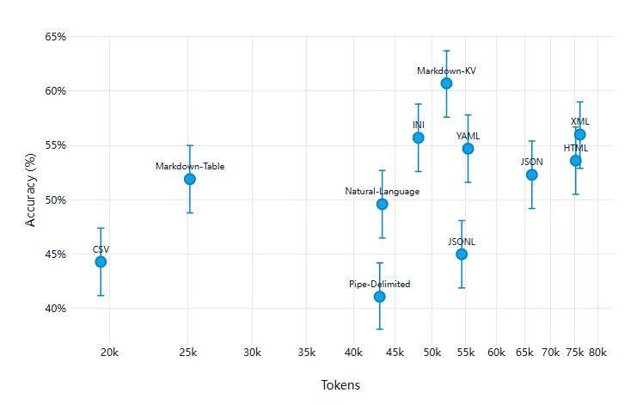Click the CSV data point marker

101,262
